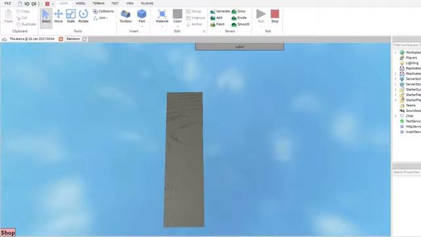Click the red Stop button
The width and height of the screenshot is (421, 237).
point(275,16)
